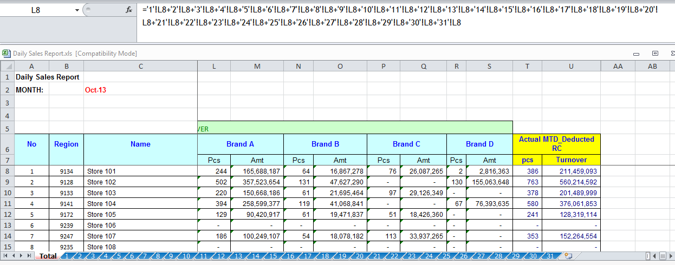Click the Excel workbook icon beside file name
The width and height of the screenshot is (675, 265).
pyautogui.click(x=6, y=53)
